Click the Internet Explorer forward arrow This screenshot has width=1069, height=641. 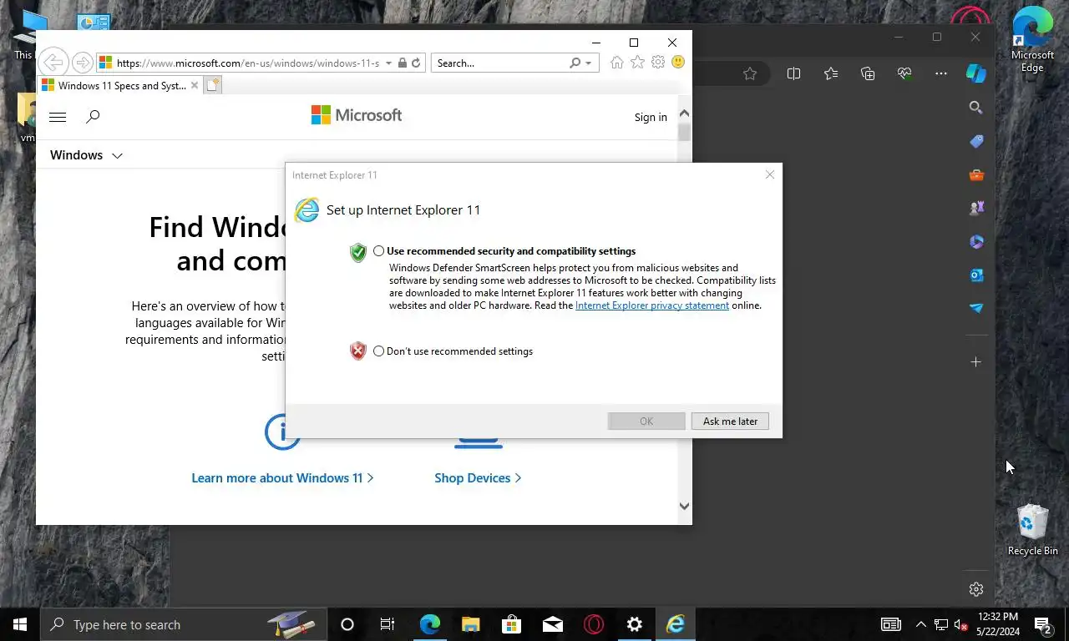(82, 63)
